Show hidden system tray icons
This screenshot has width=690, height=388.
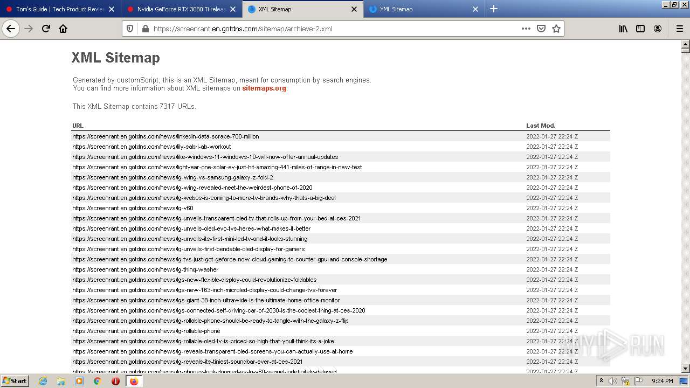[x=601, y=381]
